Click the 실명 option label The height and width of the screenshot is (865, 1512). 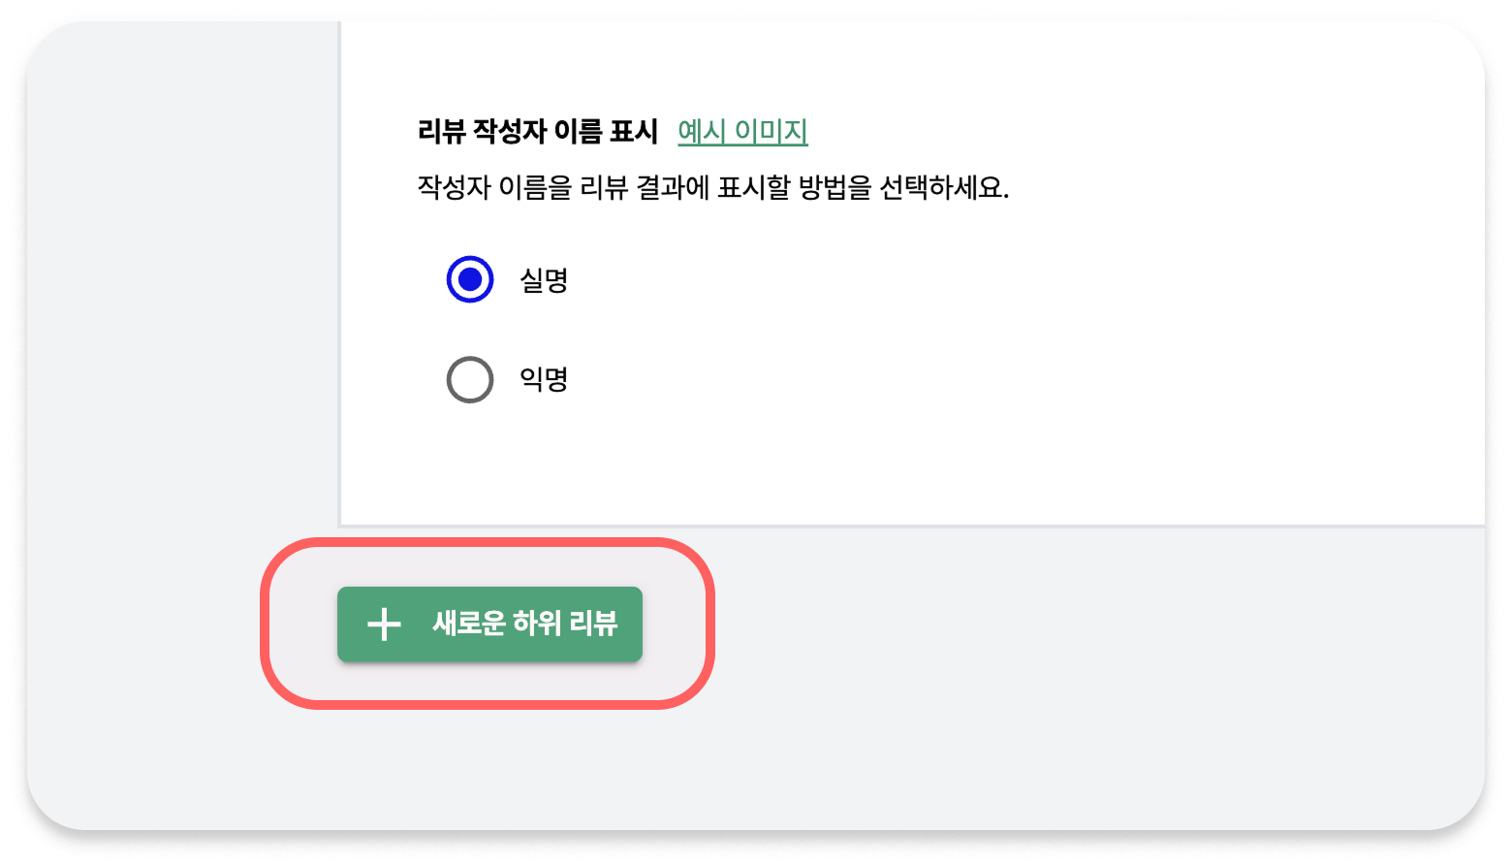(x=544, y=281)
